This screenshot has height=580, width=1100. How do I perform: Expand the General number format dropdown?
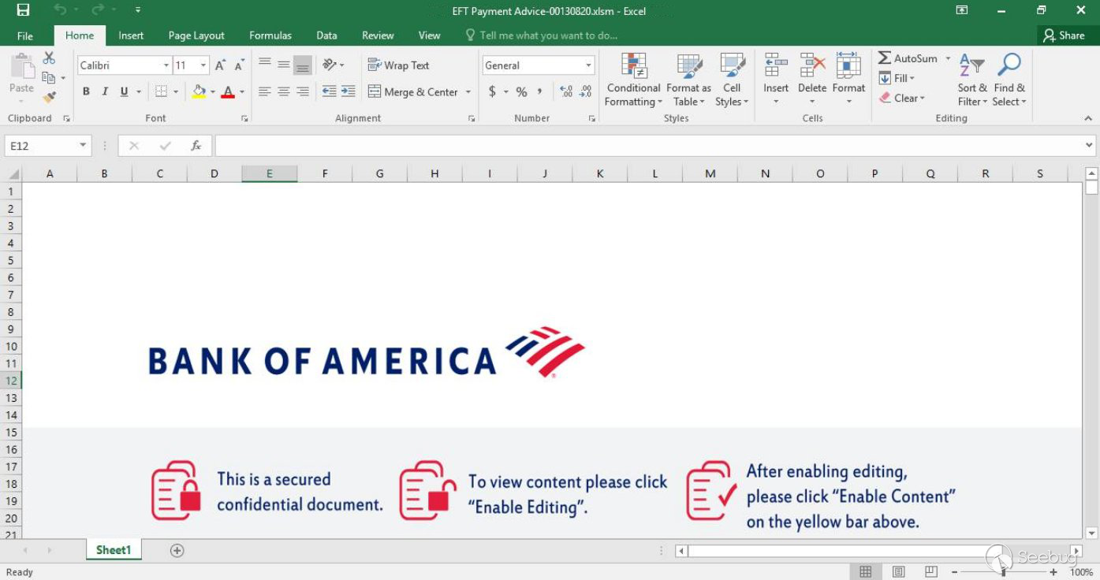point(588,65)
